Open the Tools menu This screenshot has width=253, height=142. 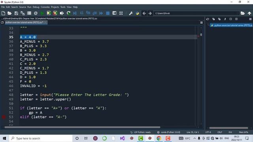coord(63,7)
